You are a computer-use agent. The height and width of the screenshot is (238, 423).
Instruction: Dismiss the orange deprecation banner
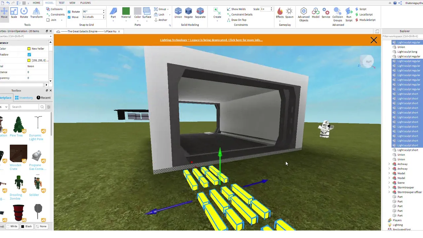pos(374,40)
